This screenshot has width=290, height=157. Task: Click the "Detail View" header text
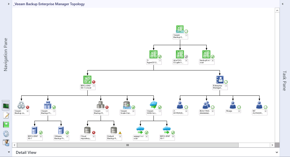point(26,152)
